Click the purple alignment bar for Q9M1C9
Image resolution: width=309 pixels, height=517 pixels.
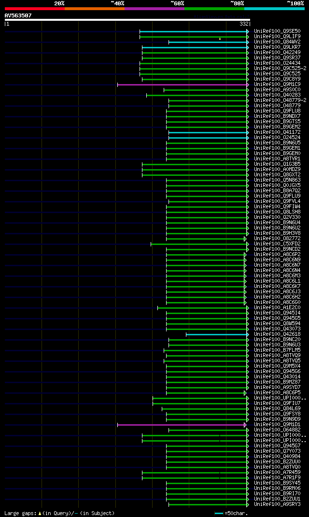(x=183, y=85)
